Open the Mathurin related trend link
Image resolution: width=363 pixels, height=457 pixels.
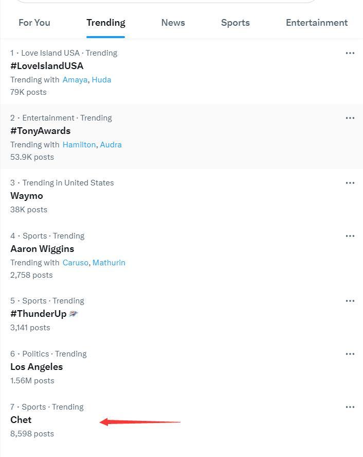click(x=109, y=263)
